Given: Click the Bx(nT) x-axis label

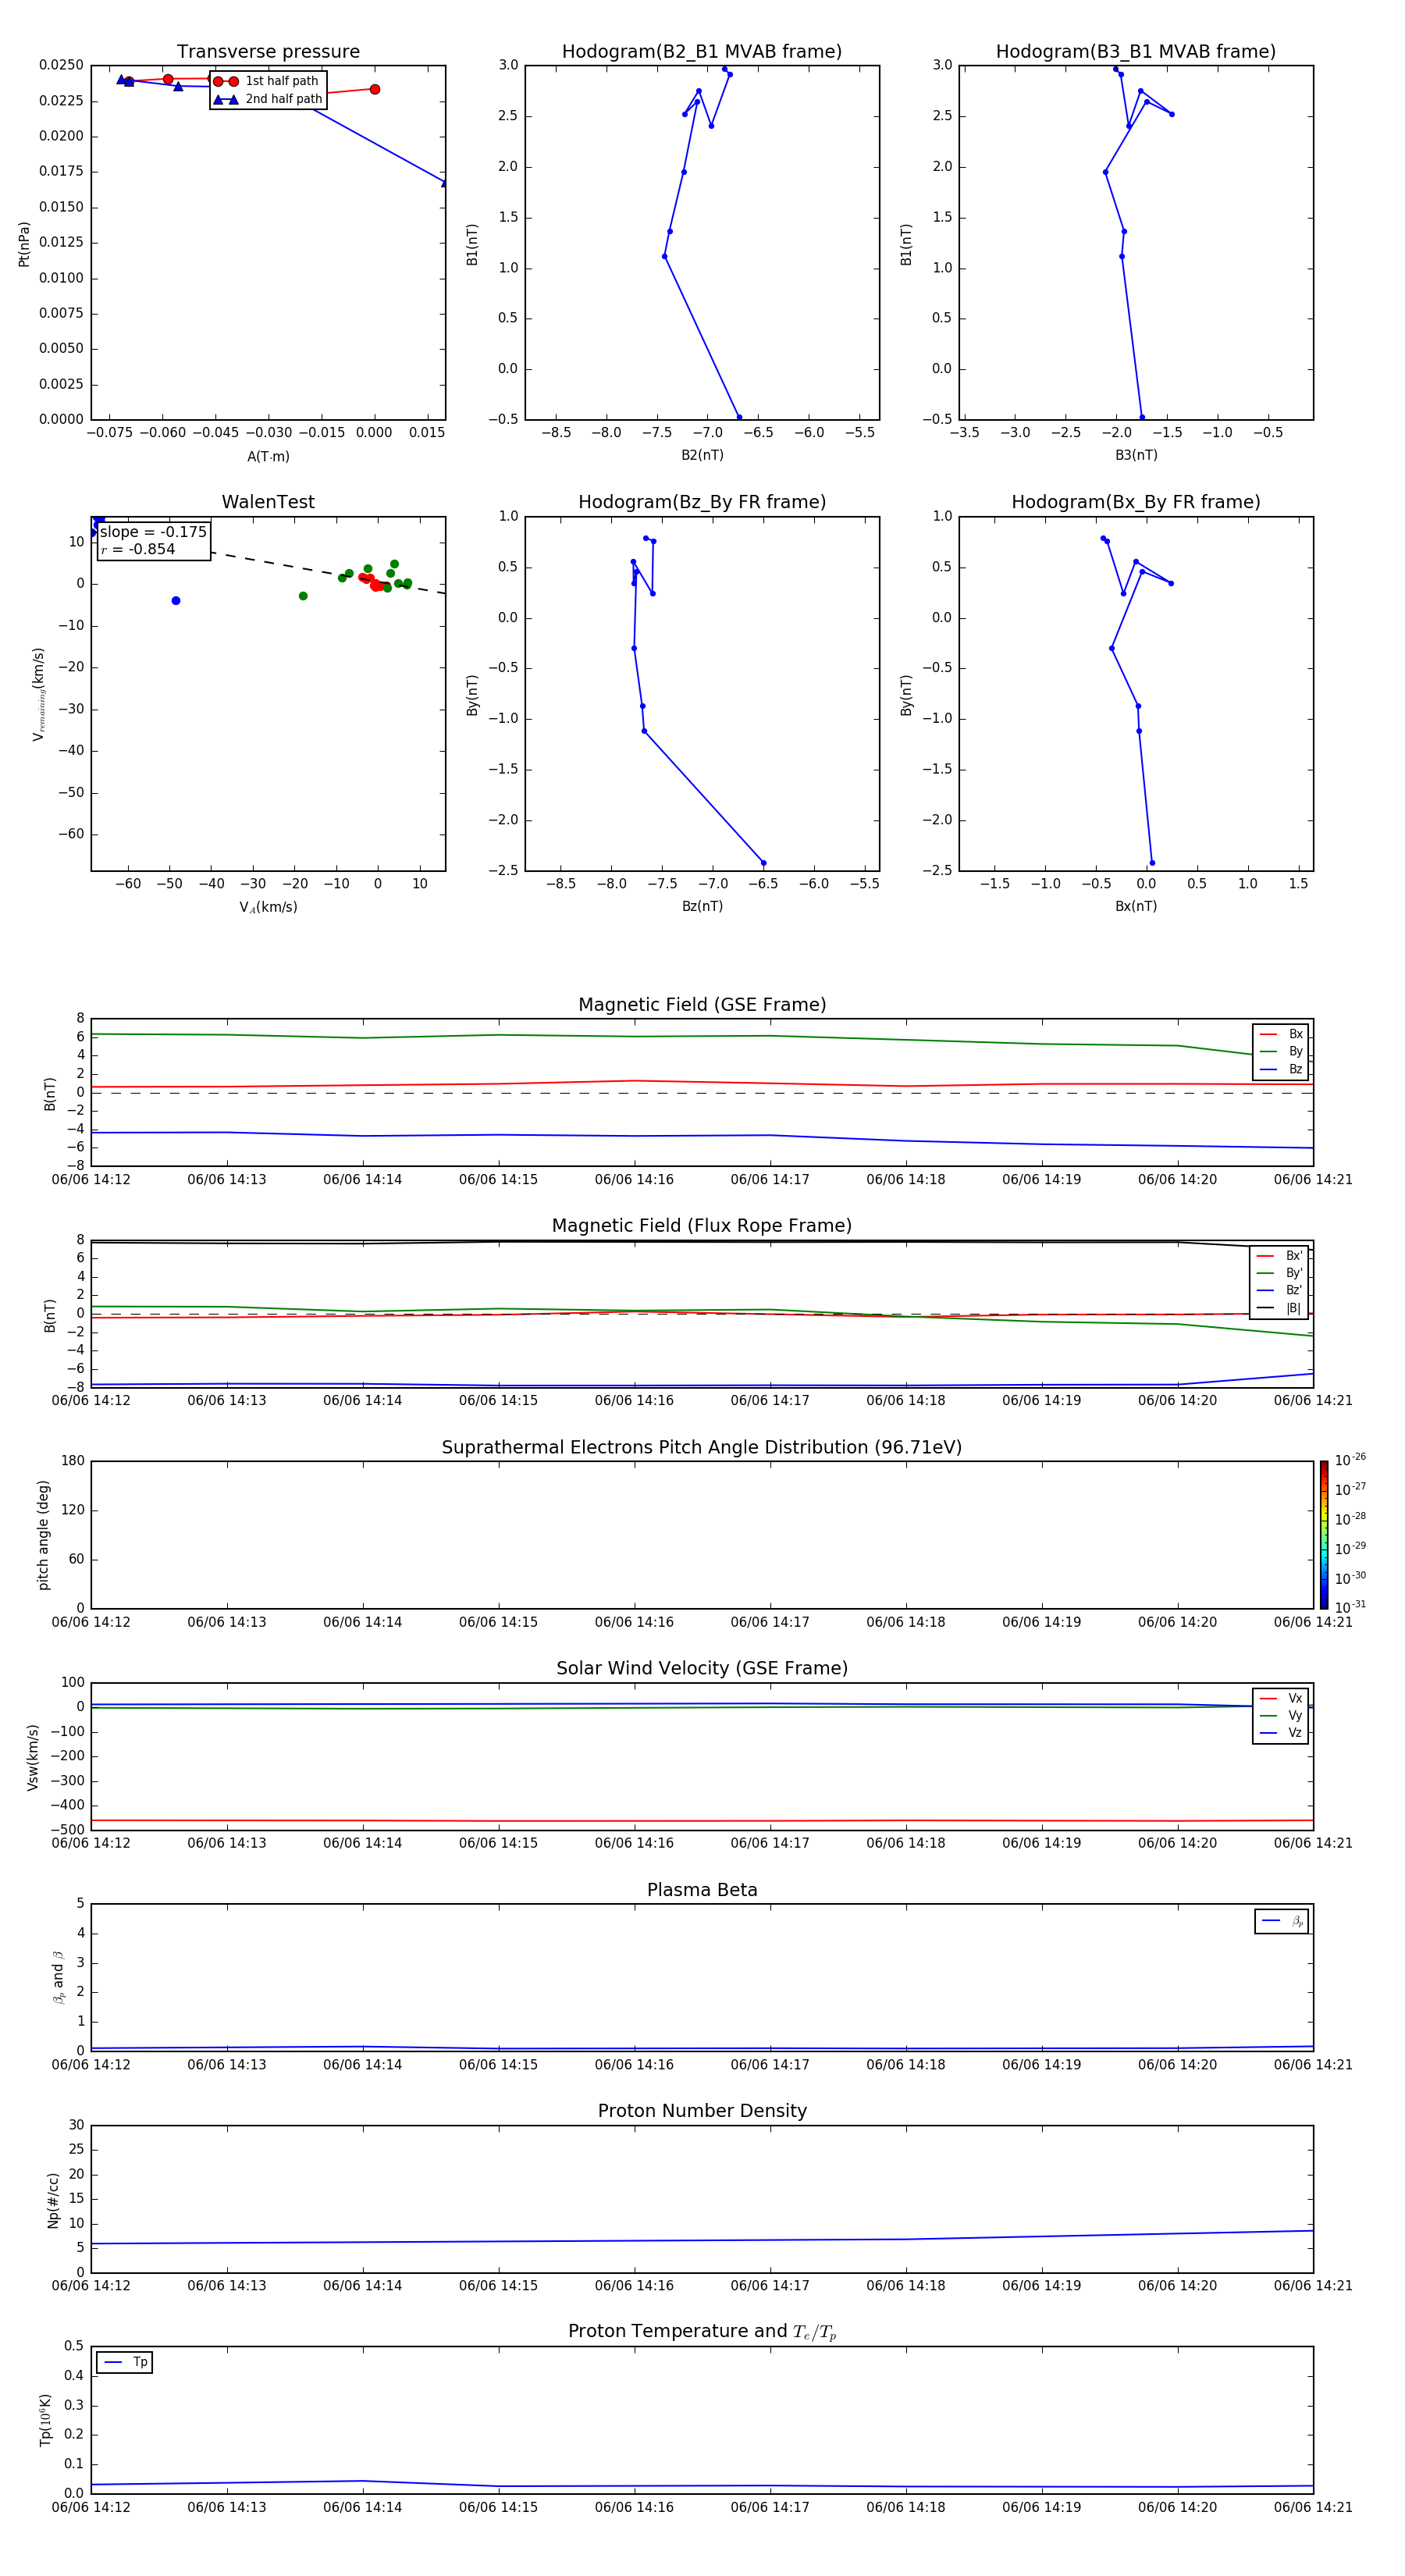Looking at the screenshot, I should 1136,906.
